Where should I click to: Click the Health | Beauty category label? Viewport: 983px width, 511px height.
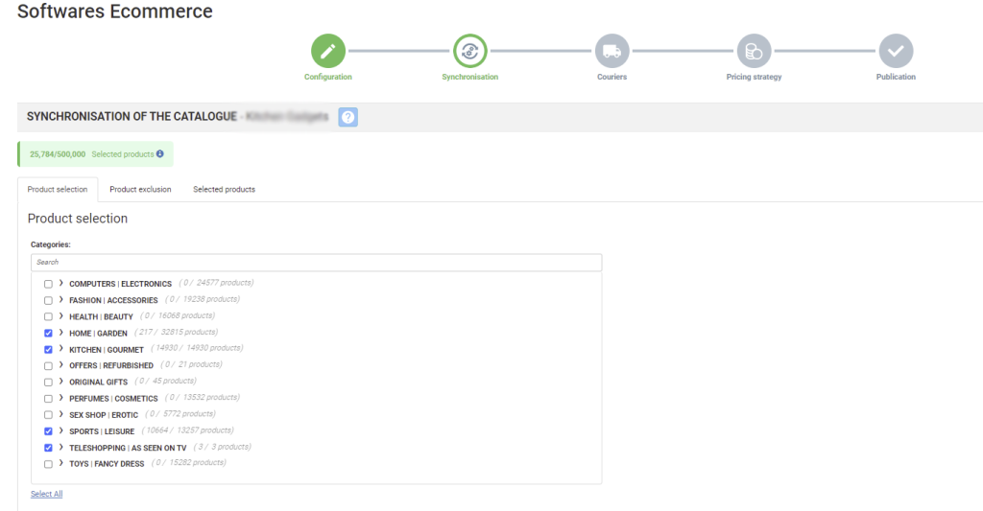coord(101,316)
